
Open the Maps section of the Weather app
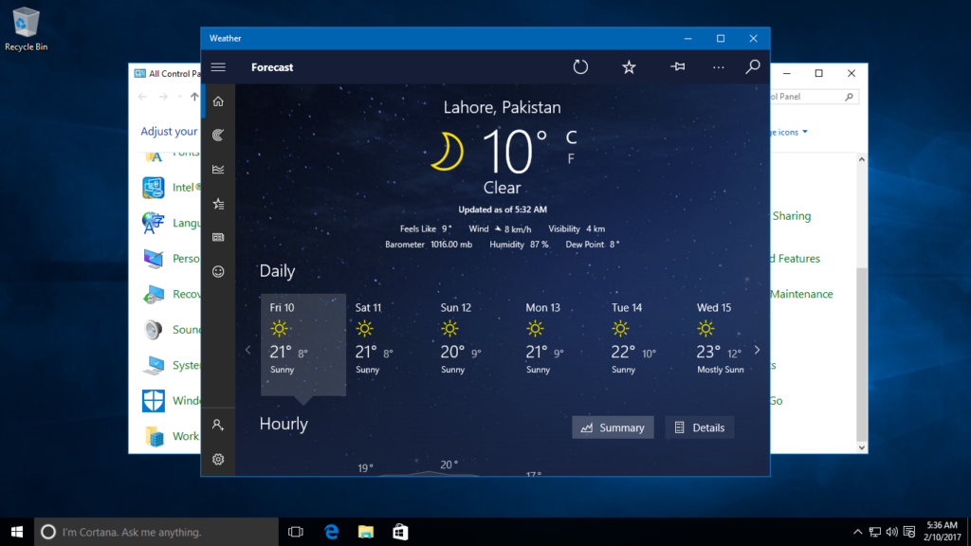218,135
